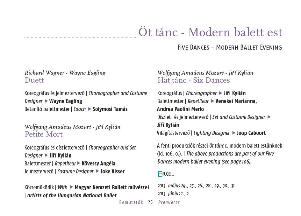Click the purple arrow before Wayne Eagling
The width and height of the screenshot is (301, 216).
click(x=46, y=101)
